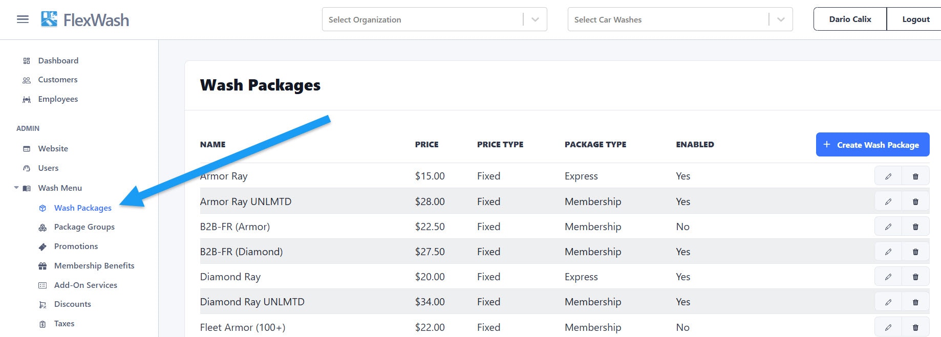Select the $28.00 price cell
This screenshot has height=337, width=941.
point(430,201)
